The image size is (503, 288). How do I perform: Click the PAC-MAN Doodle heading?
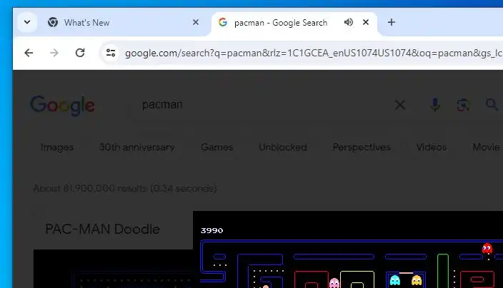click(102, 229)
